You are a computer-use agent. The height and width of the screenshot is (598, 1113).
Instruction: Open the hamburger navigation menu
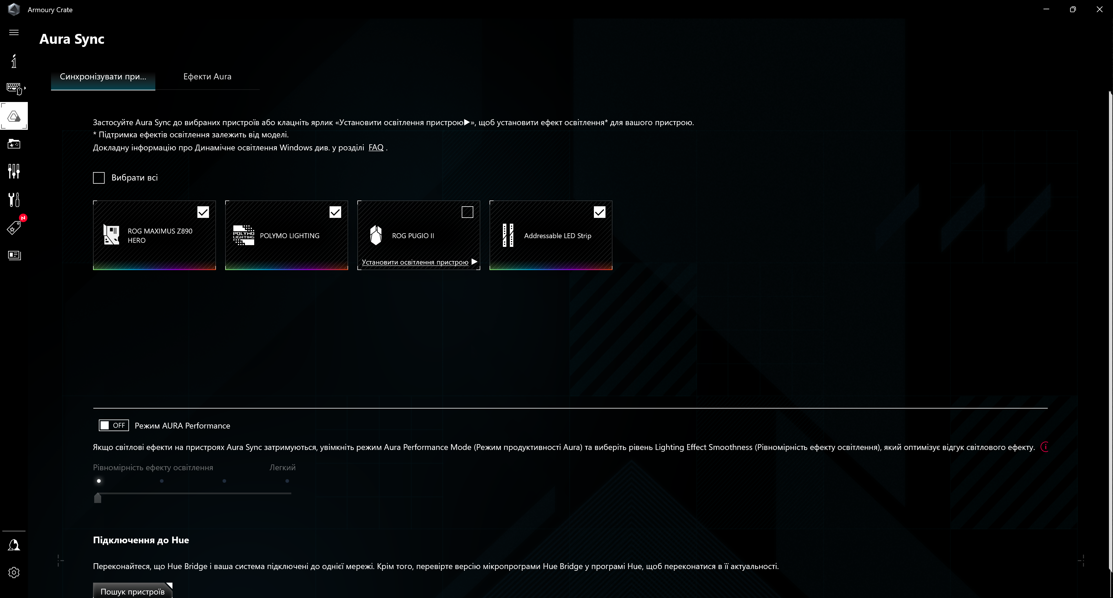click(13, 32)
